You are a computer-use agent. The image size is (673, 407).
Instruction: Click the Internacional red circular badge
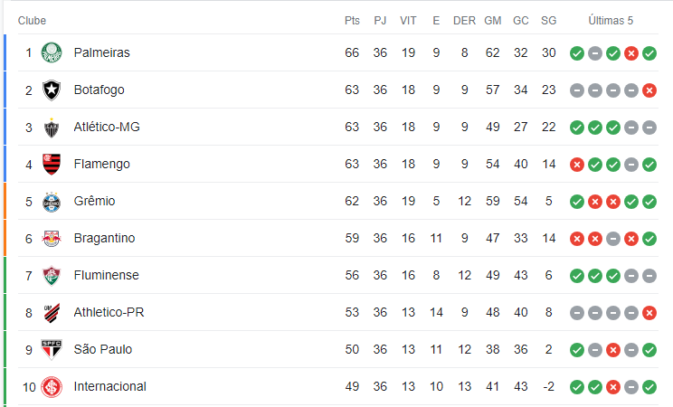click(x=52, y=387)
